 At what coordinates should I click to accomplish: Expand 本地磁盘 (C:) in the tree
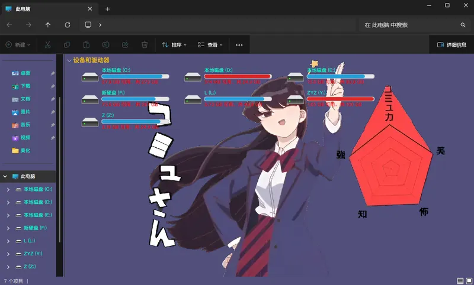coord(8,189)
